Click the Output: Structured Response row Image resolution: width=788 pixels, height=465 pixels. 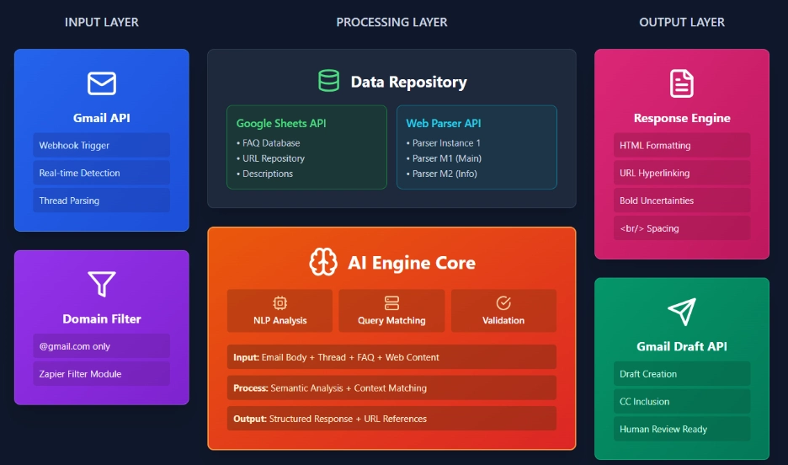[x=391, y=419]
